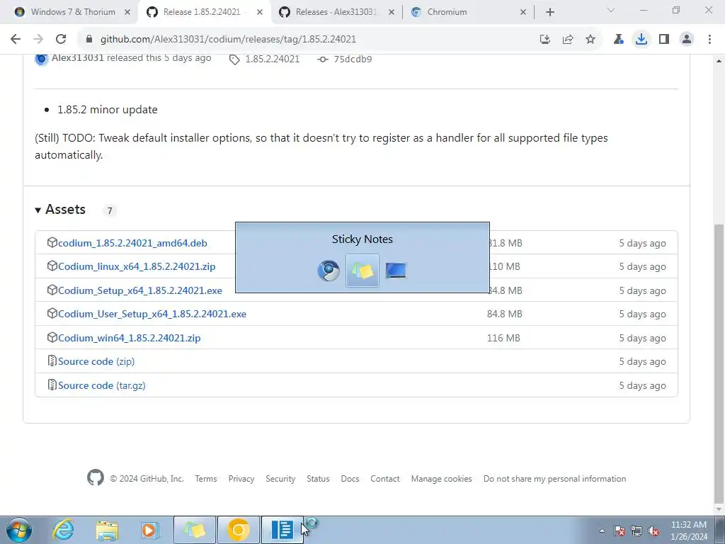This screenshot has width=725, height=544.
Task: Click Do not share my personal information
Action: 555,479
